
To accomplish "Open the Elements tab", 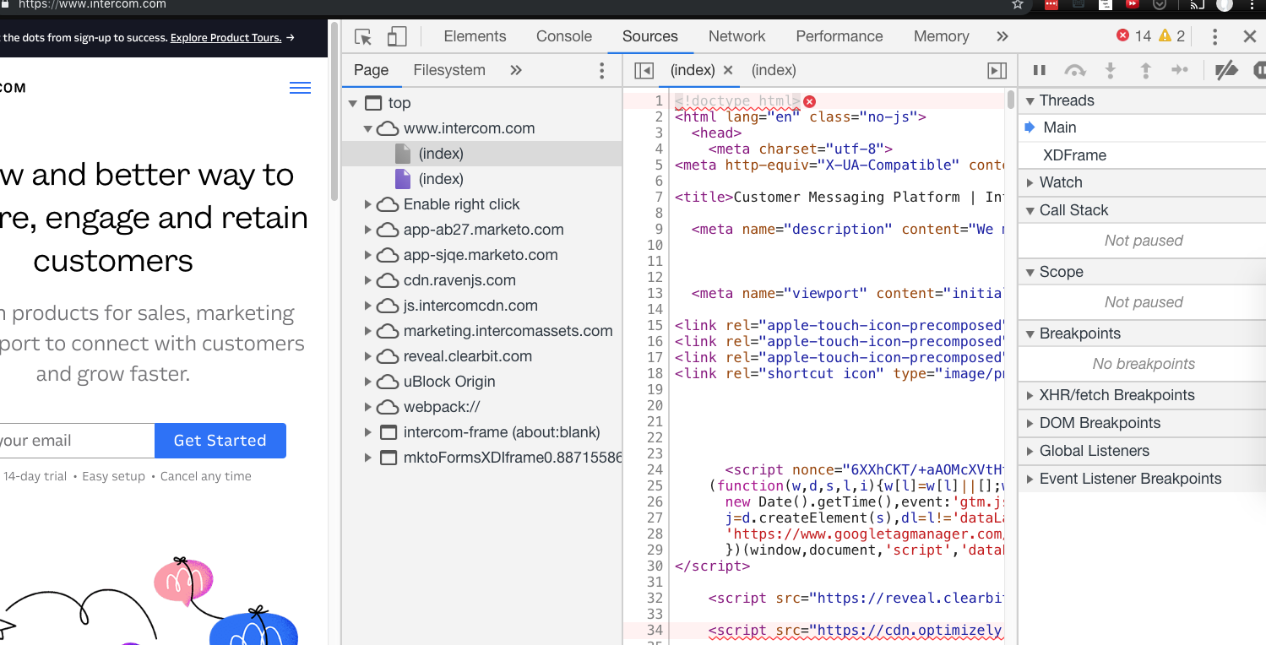I will click(x=475, y=36).
